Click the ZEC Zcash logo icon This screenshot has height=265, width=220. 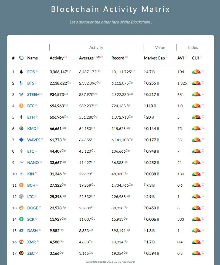[21, 253]
